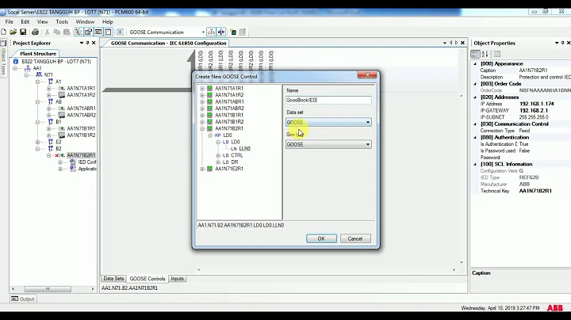Select AA1N71ABR1 in the dialog tree

[x=229, y=102]
